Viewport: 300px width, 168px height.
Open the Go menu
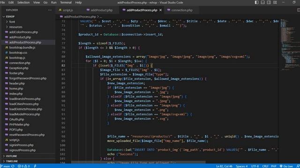(45, 2)
